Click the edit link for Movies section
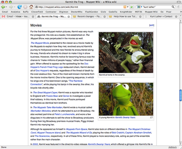 click(152, 25)
